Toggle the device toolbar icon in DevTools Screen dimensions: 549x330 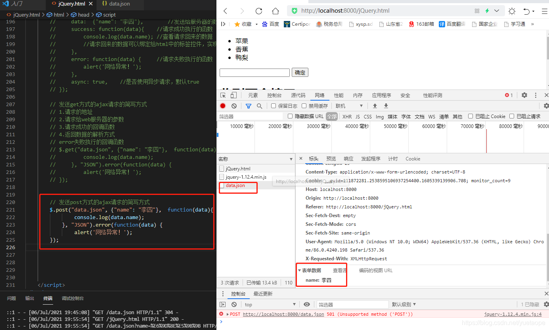[233, 95]
